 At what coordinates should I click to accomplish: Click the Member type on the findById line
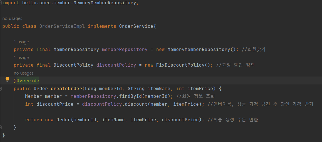tap(33, 96)
